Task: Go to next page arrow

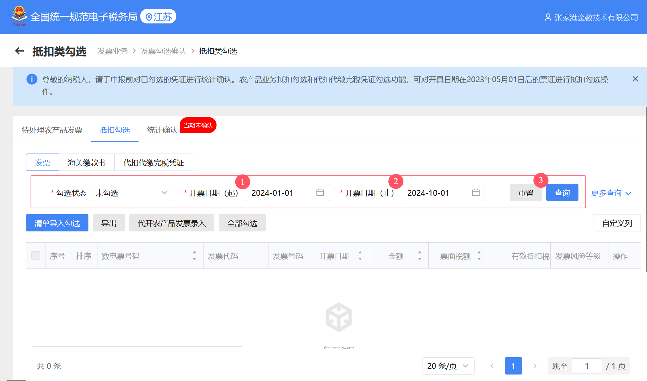Action: click(535, 366)
